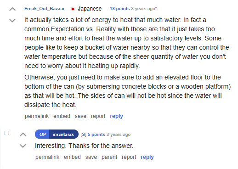238x169 pixels.
Task: Click the Japanese flag flair icon
Action: point(73,9)
